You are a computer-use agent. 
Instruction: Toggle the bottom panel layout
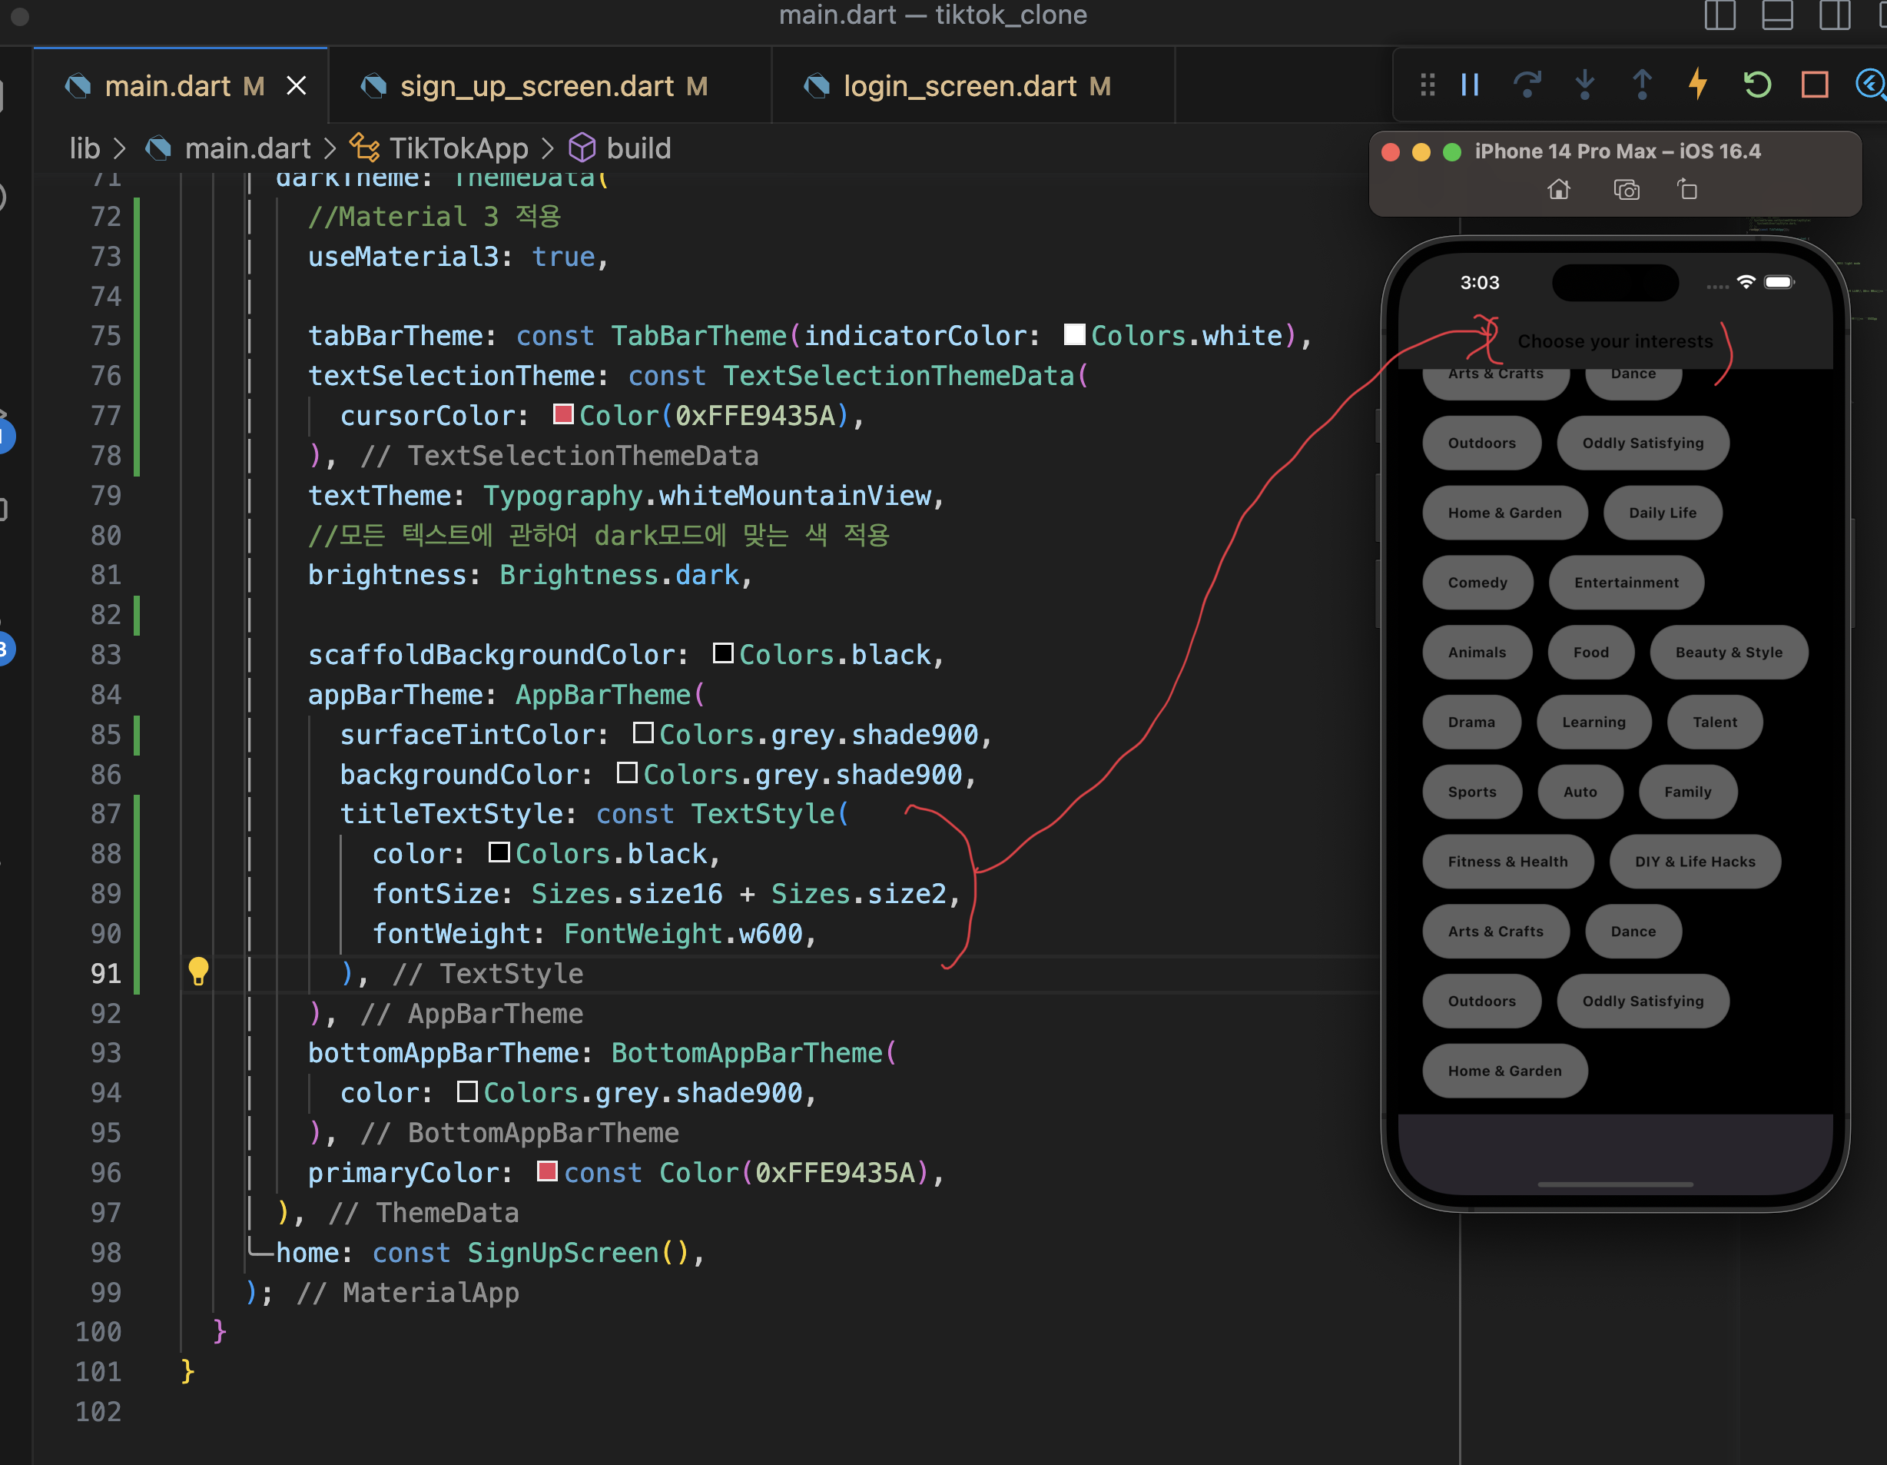pyautogui.click(x=1776, y=15)
